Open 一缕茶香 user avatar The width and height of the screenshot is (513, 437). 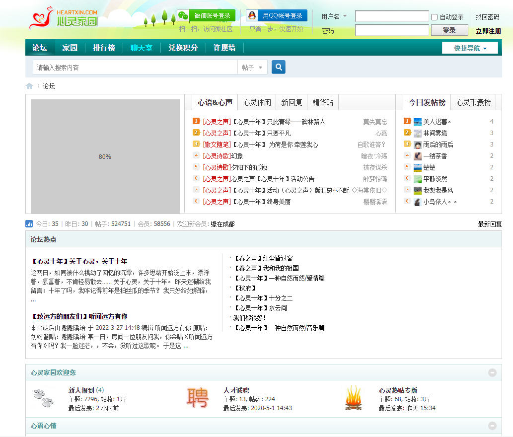point(418,156)
